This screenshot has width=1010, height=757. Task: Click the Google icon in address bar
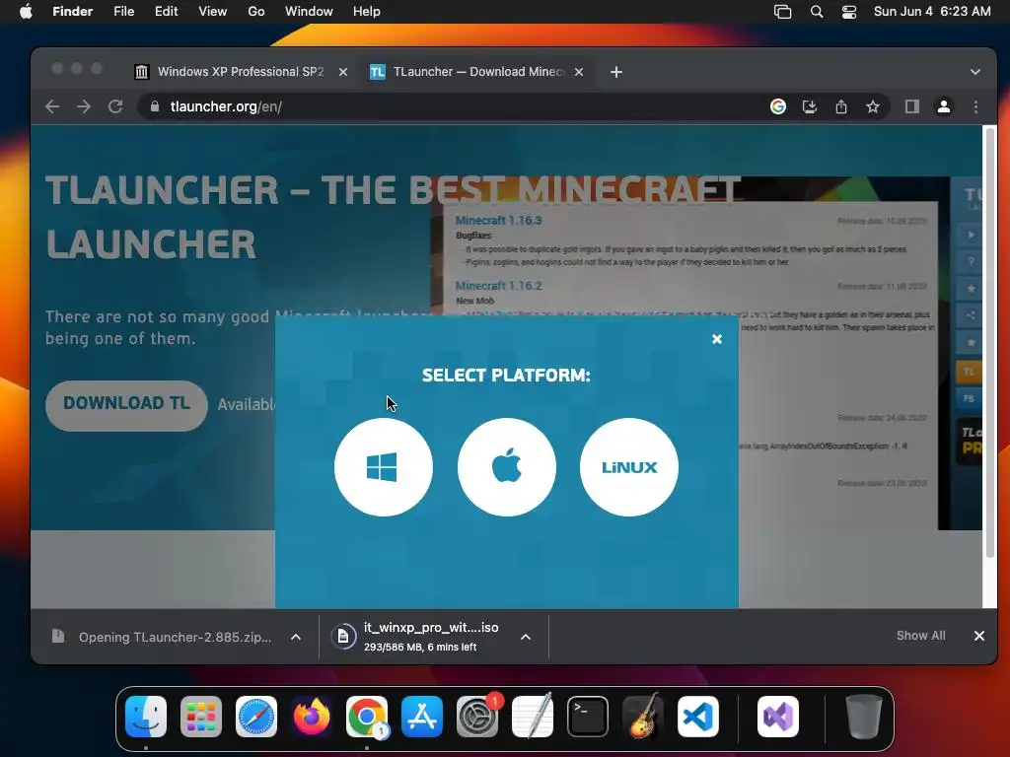click(x=778, y=106)
